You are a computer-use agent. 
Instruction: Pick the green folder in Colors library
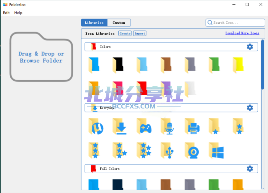pyautogui.click(x=214, y=65)
